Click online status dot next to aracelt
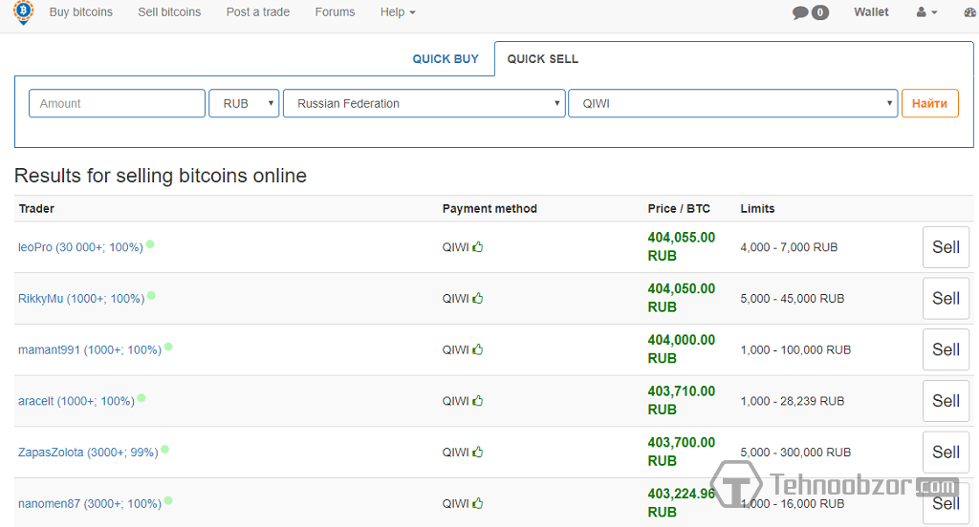This screenshot has height=527, width=979. point(141,398)
